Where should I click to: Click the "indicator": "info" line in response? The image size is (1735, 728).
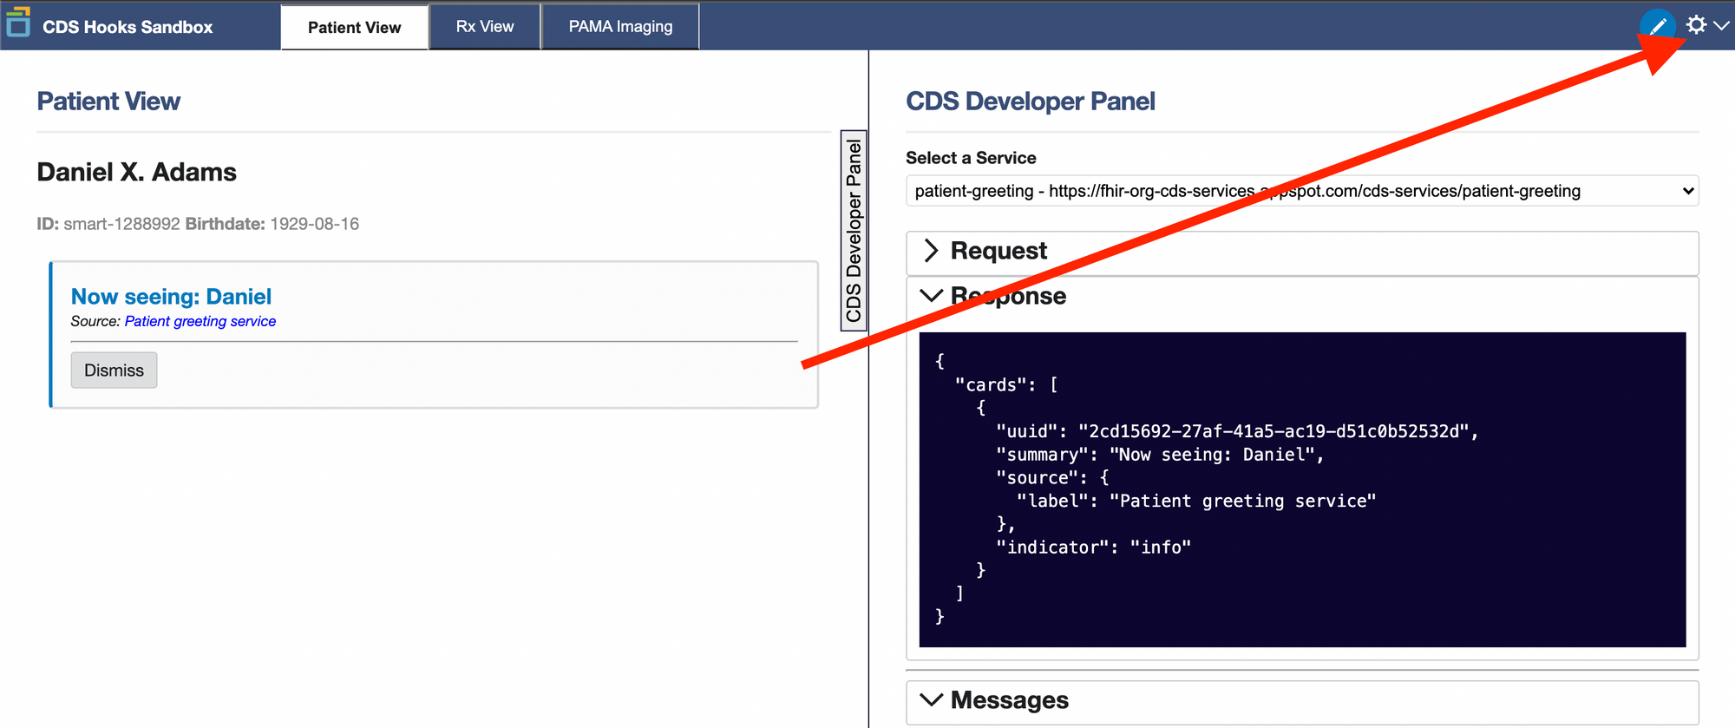click(x=1093, y=548)
